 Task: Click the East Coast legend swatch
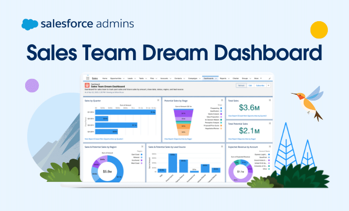141,154
